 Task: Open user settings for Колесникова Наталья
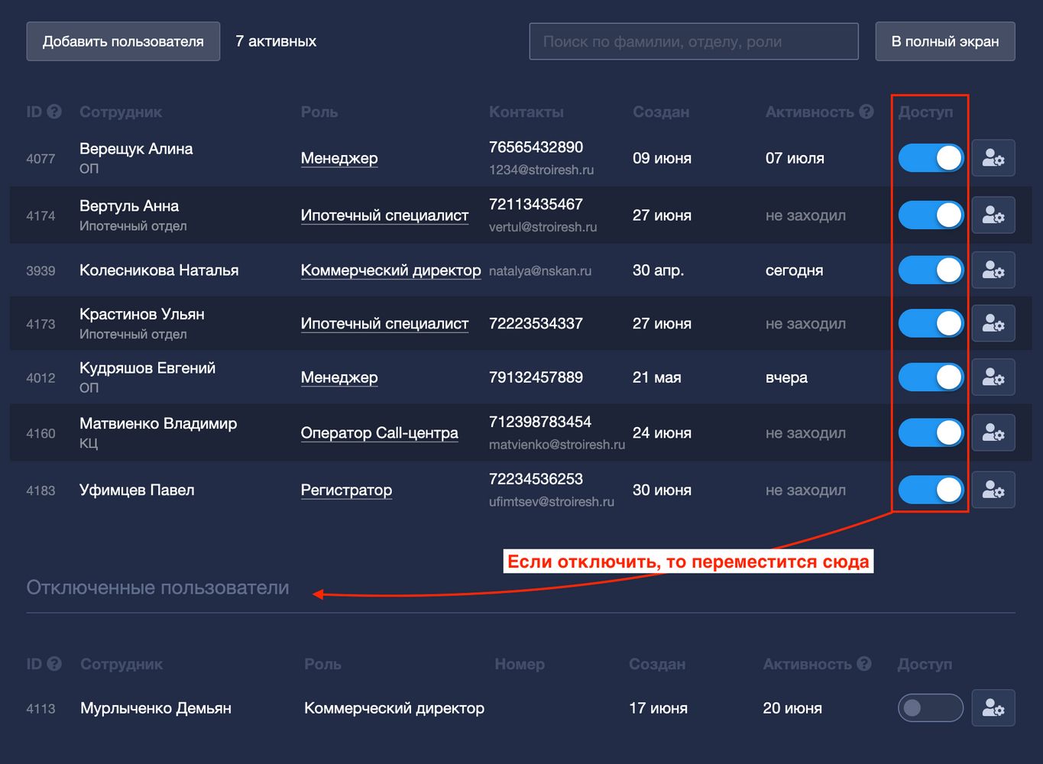point(993,270)
